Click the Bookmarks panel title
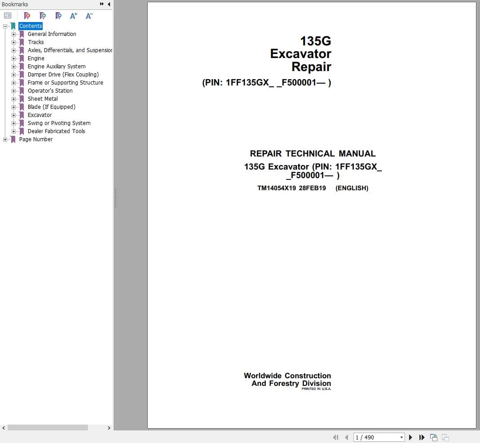Image resolution: width=480 pixels, height=443 pixels. click(x=15, y=4)
